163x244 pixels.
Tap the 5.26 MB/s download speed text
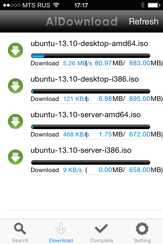coord(75,63)
